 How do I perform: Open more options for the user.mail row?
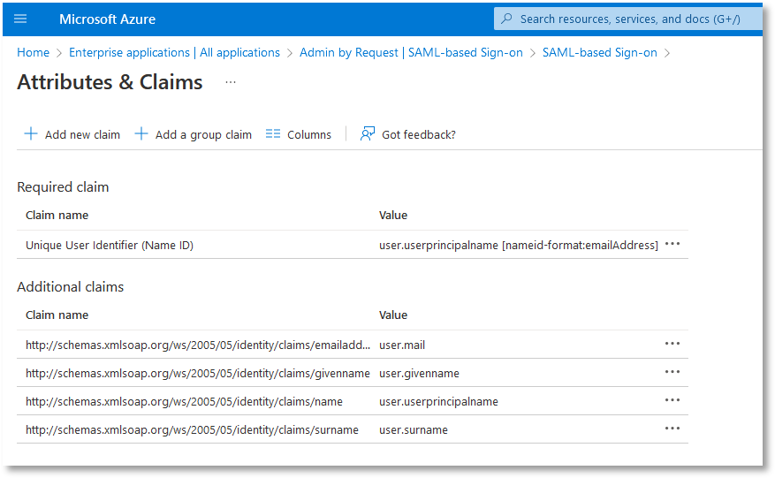tap(672, 344)
